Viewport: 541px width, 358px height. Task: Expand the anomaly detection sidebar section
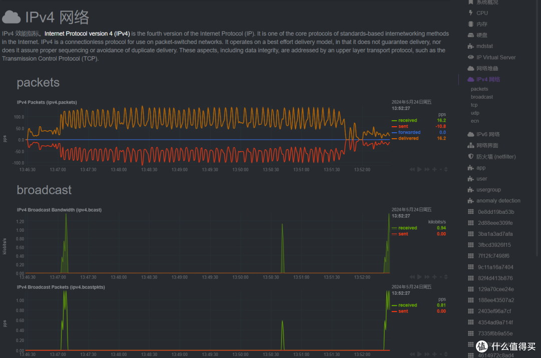498,201
